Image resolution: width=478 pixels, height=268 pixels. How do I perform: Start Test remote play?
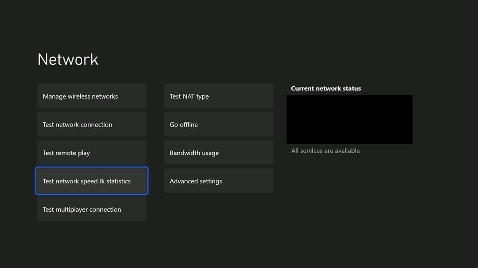click(91, 153)
